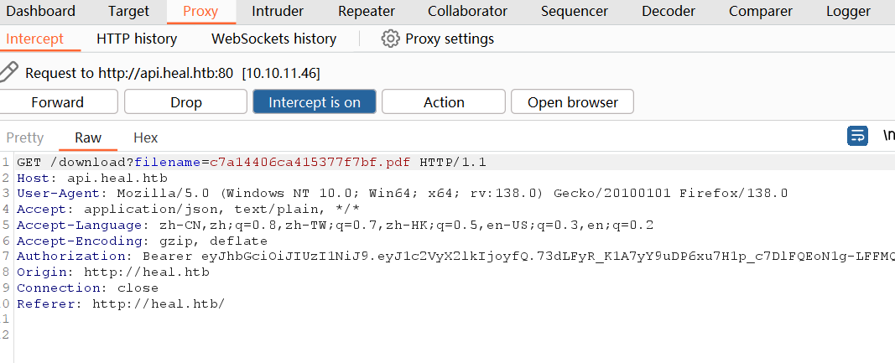Drop the intercepted request
Viewport: 895px width, 363px height.
(186, 102)
